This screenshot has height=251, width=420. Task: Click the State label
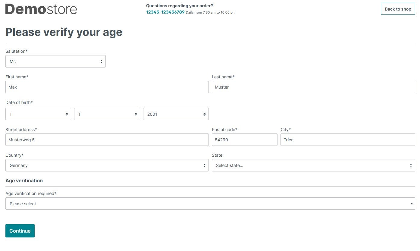(x=217, y=155)
